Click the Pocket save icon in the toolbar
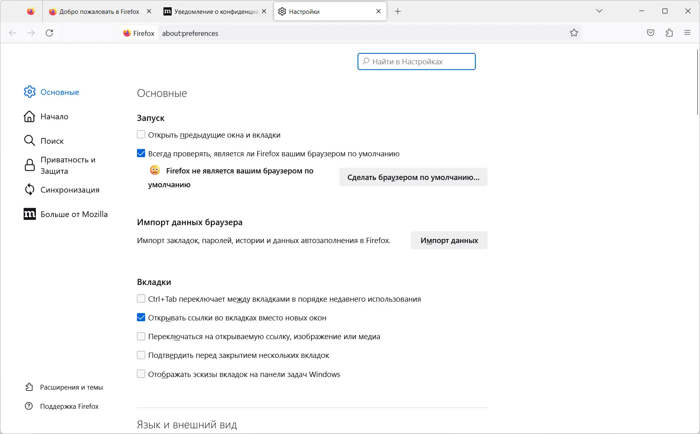Image resolution: width=700 pixels, height=434 pixels. click(651, 33)
